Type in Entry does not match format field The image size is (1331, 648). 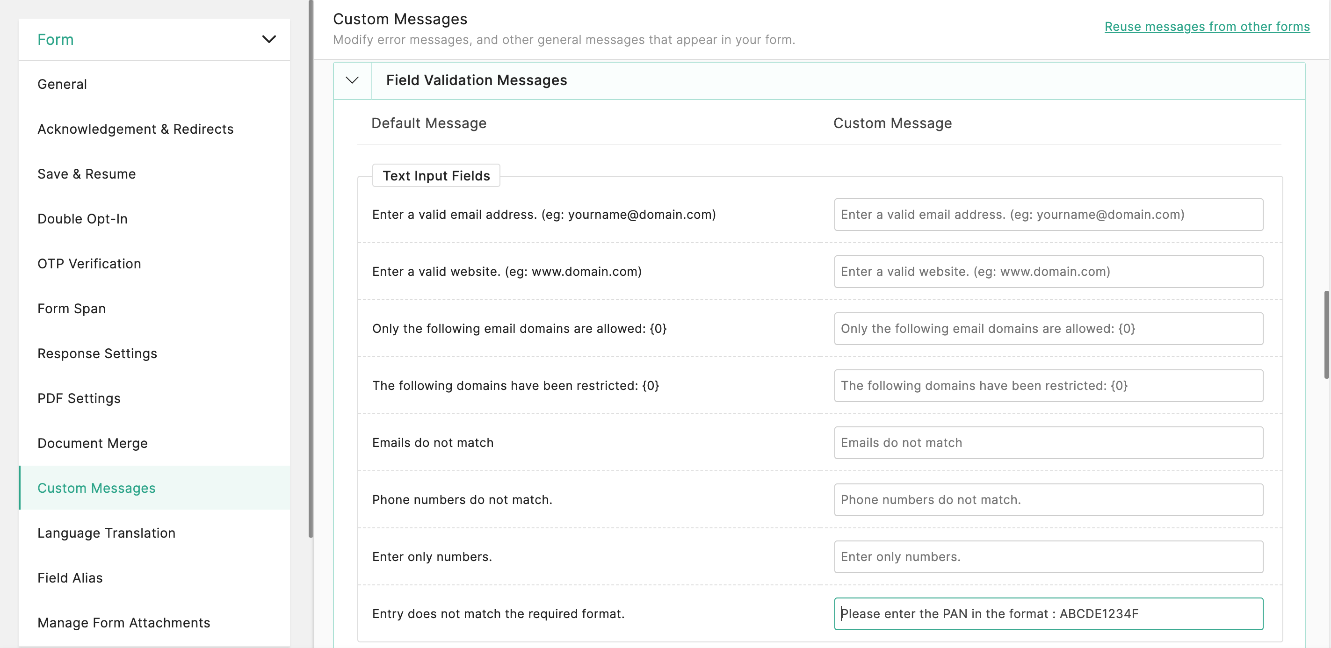(1049, 613)
